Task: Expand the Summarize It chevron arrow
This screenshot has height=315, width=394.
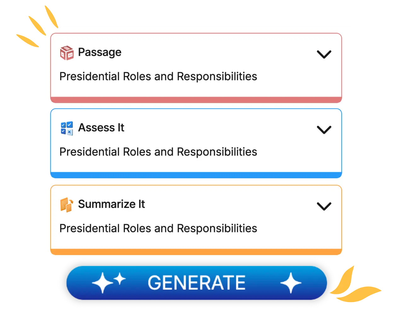Action: [324, 206]
